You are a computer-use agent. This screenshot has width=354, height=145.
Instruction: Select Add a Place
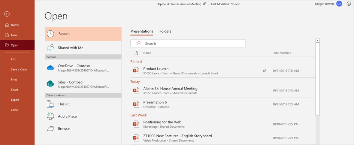[83, 116]
